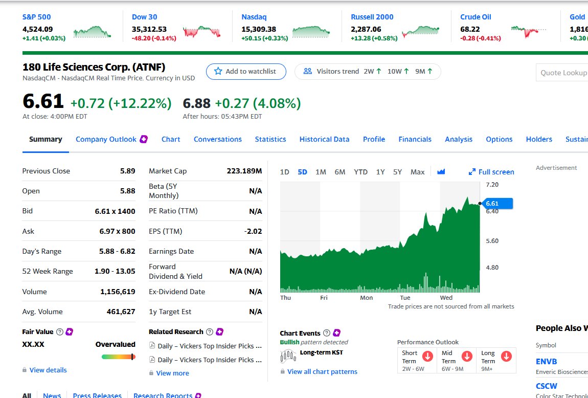Click the lock icon beside View details
588x398 pixels.
pos(25,370)
